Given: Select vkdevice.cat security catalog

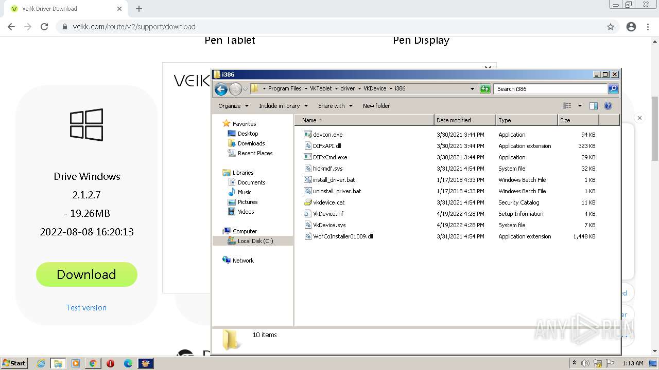Looking at the screenshot, I should [x=328, y=202].
